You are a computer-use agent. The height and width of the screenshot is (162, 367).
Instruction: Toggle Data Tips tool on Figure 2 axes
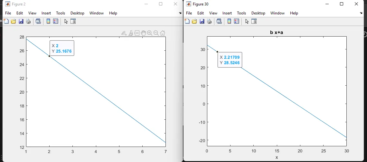pos(137,33)
